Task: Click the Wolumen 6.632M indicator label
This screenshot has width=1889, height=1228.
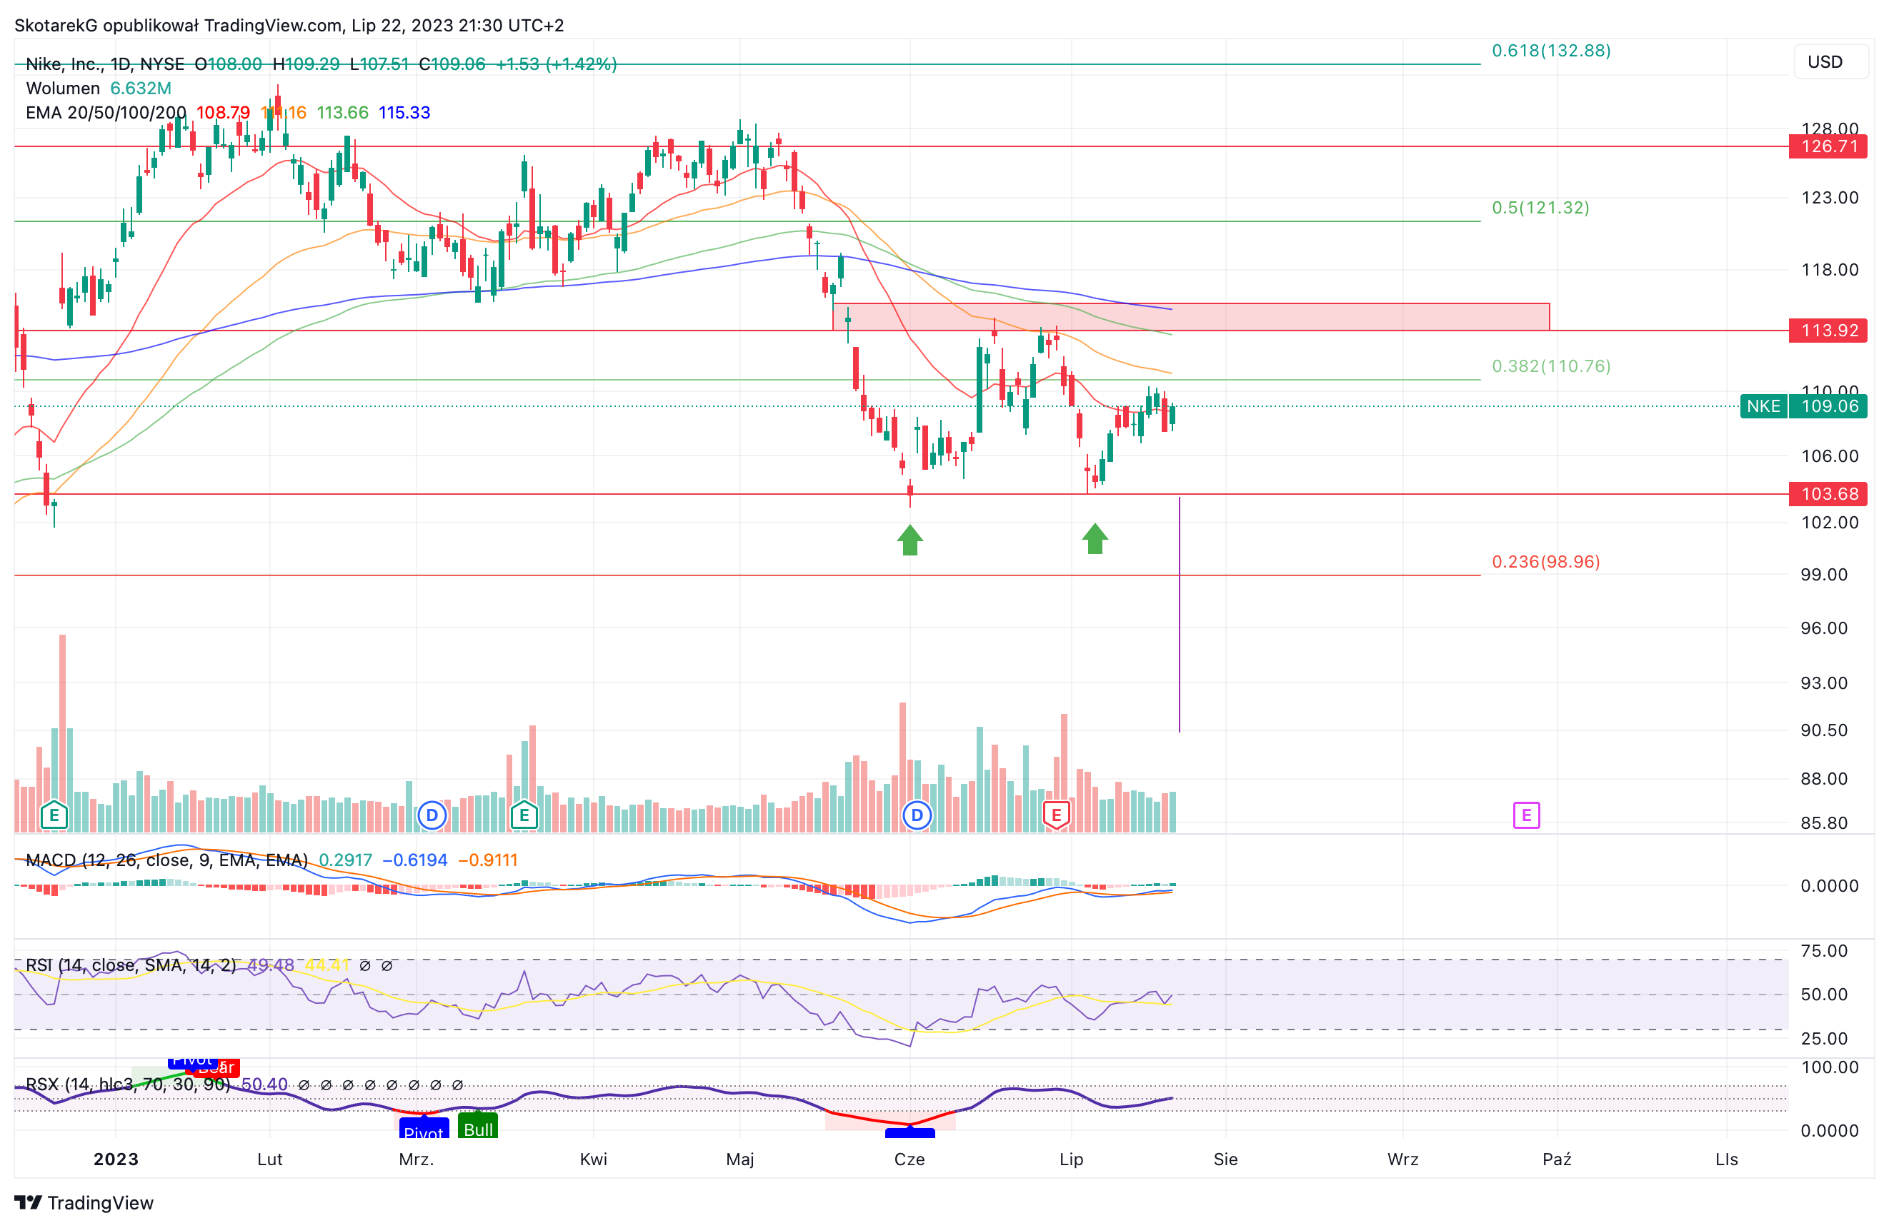Action: pyautogui.click(x=99, y=88)
